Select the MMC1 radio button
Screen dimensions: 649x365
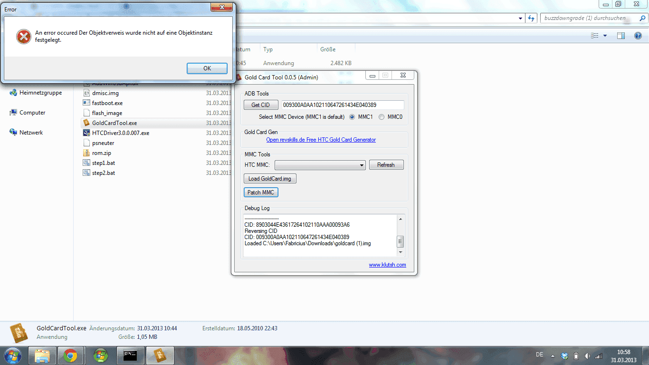coord(352,117)
